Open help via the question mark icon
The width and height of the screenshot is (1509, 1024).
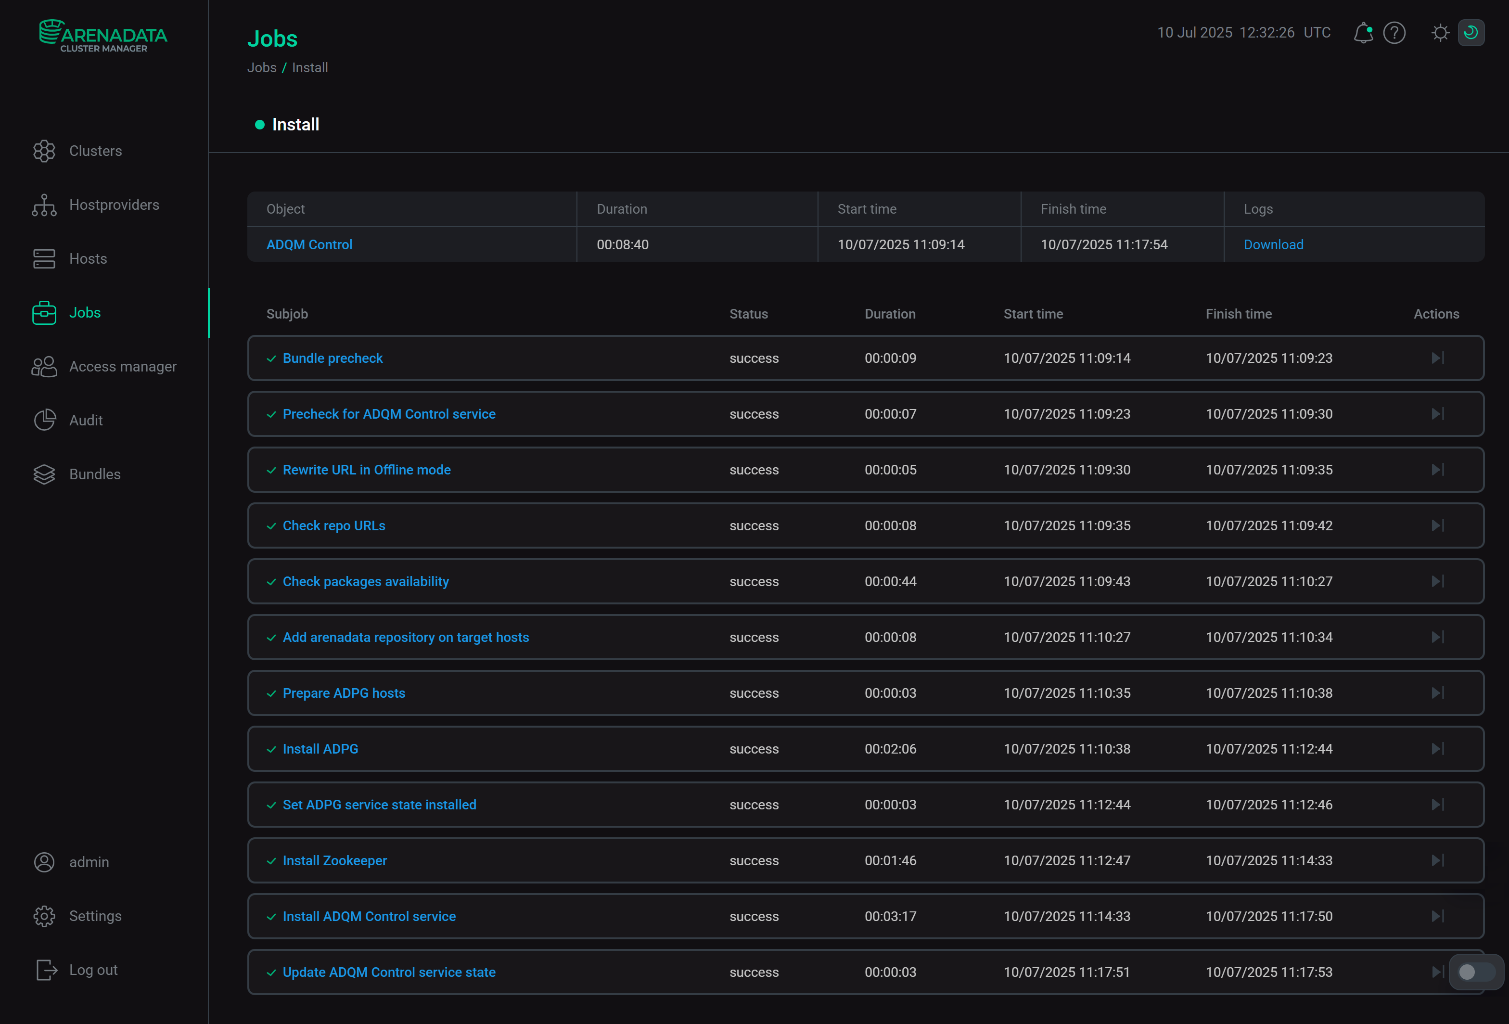click(x=1394, y=32)
